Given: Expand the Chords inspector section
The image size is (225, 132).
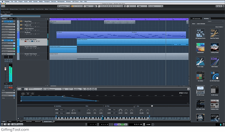Looking at the screenshot, I should (8, 27).
